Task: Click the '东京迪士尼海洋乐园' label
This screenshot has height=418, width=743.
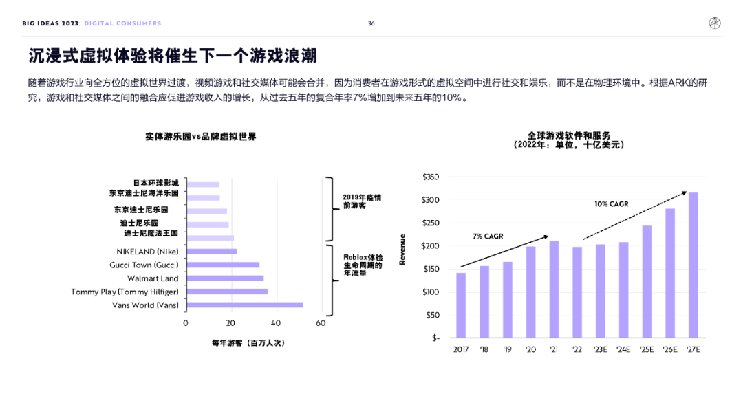Action: [144, 193]
